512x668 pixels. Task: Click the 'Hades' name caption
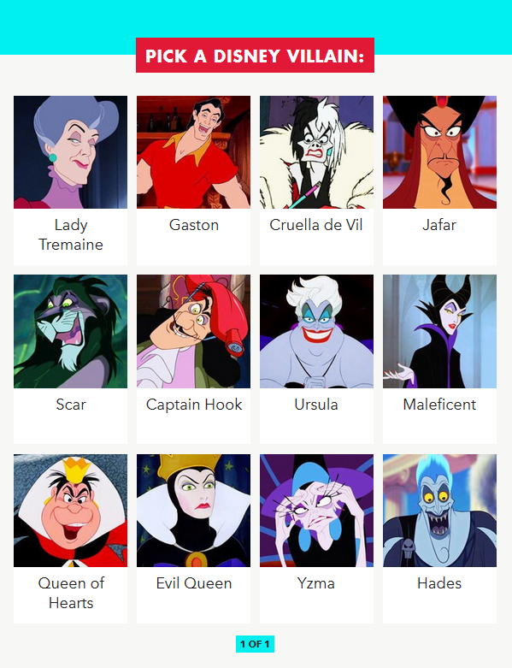[x=439, y=583]
